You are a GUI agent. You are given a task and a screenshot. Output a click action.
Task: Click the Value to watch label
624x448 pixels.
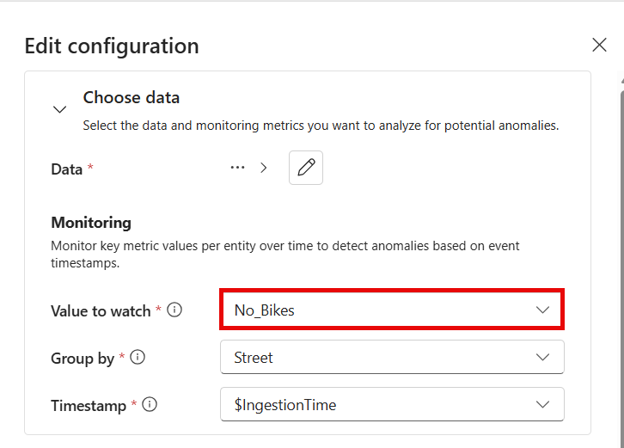coord(101,310)
